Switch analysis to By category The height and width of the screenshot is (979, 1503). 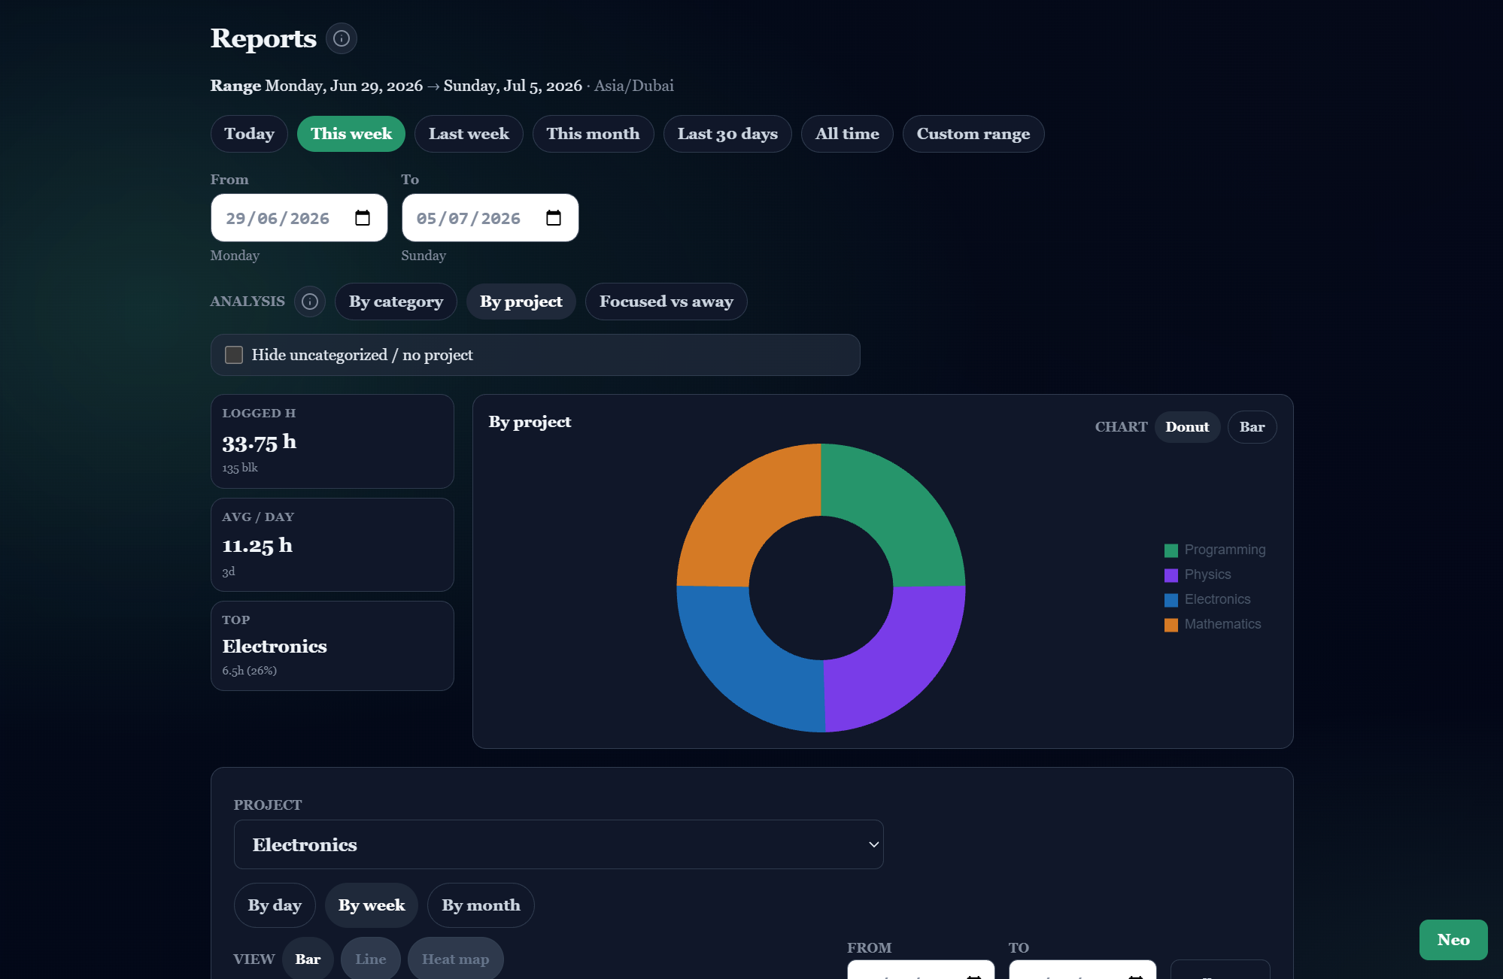tap(396, 302)
